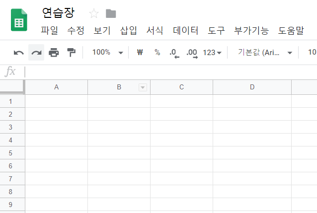Open the 삽입 menu

coord(129,30)
